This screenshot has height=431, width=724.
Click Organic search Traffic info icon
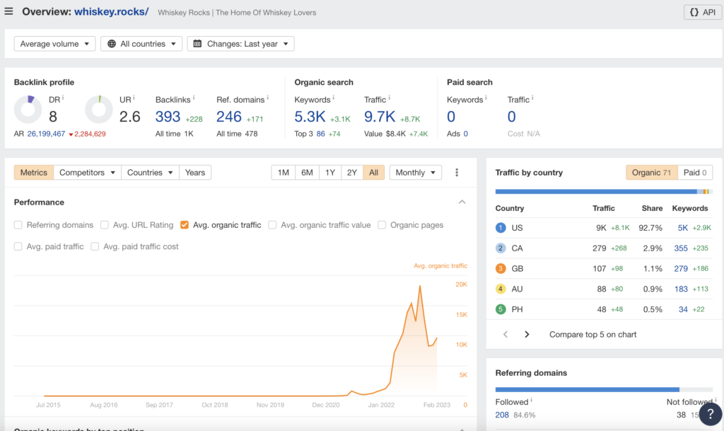coord(390,98)
